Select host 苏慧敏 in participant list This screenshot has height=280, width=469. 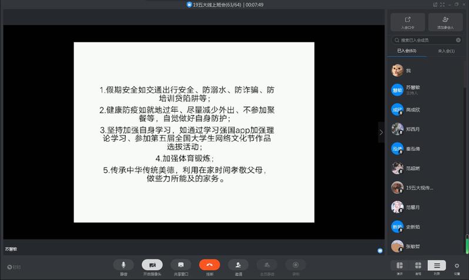423,90
